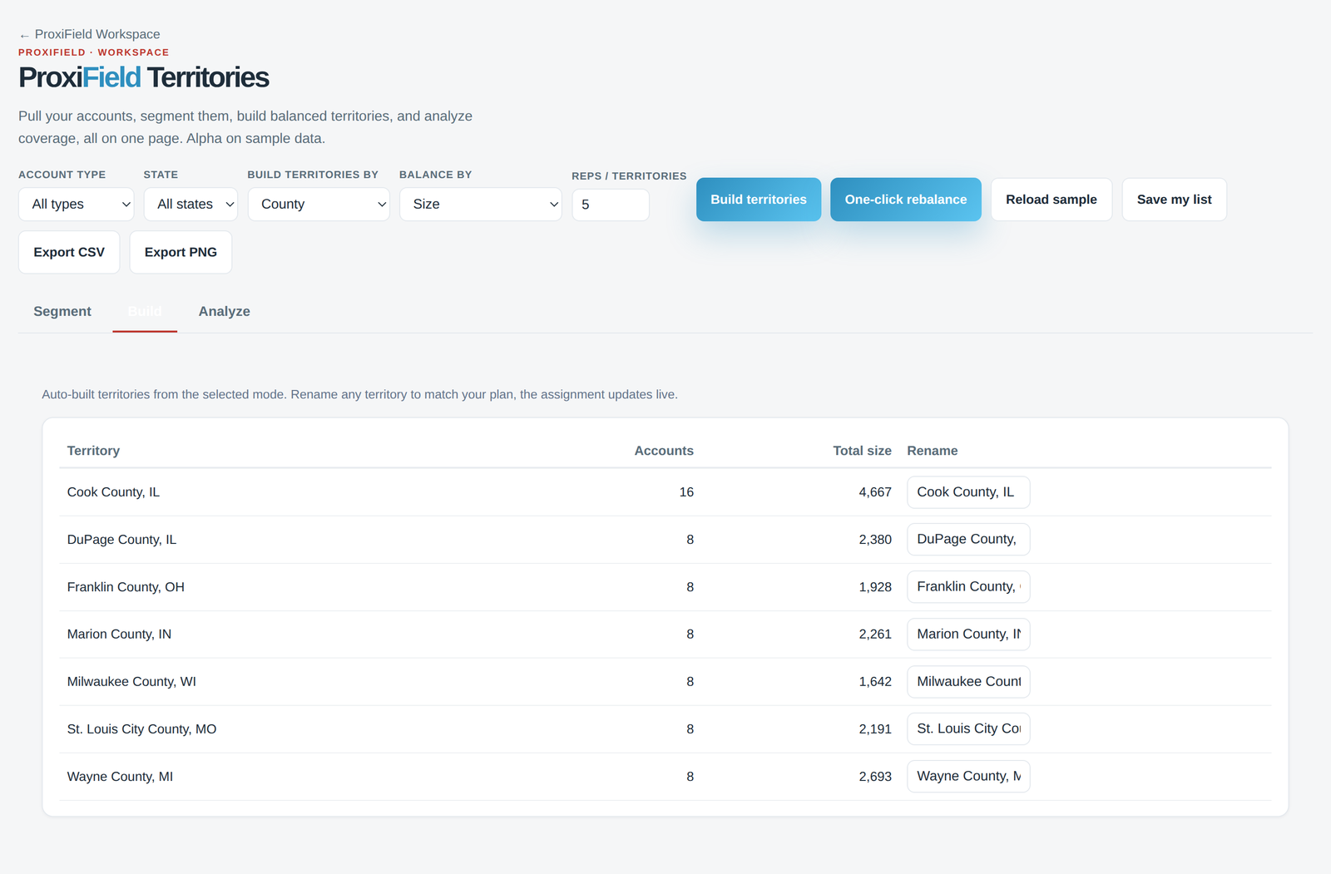Select the DuPage County, IL territory name
1331x874 pixels.
coord(121,540)
